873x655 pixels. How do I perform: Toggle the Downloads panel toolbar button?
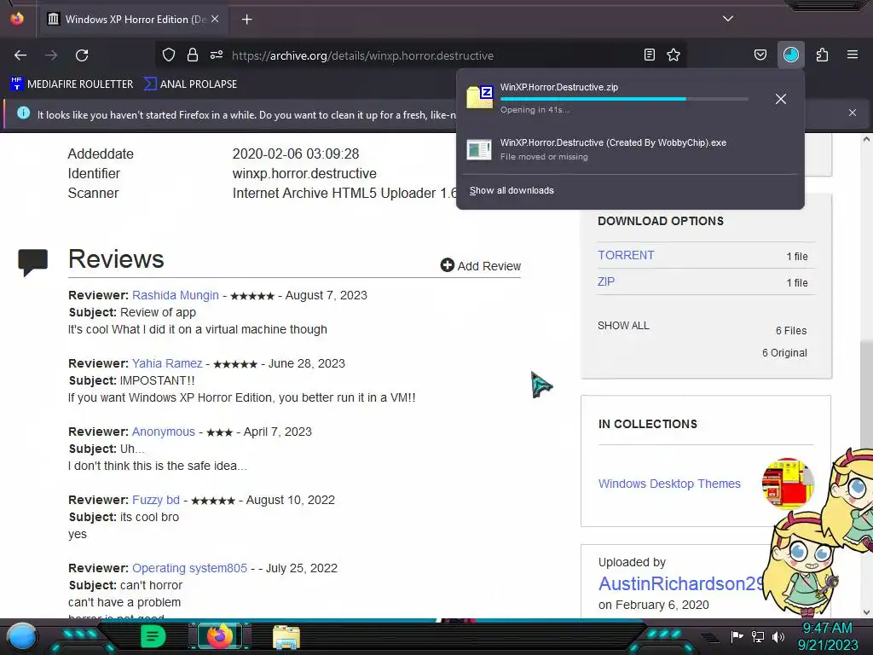(x=790, y=55)
